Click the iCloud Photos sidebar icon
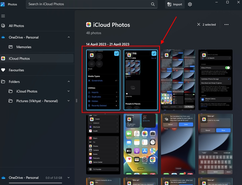This screenshot has width=242, height=185. tap(3, 59)
